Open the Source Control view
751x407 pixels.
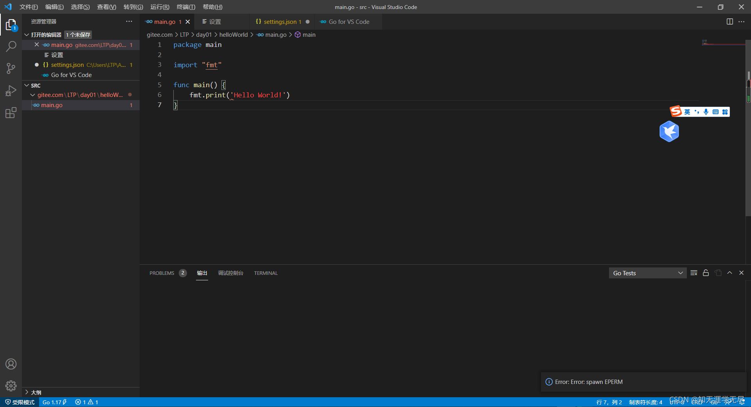(11, 69)
